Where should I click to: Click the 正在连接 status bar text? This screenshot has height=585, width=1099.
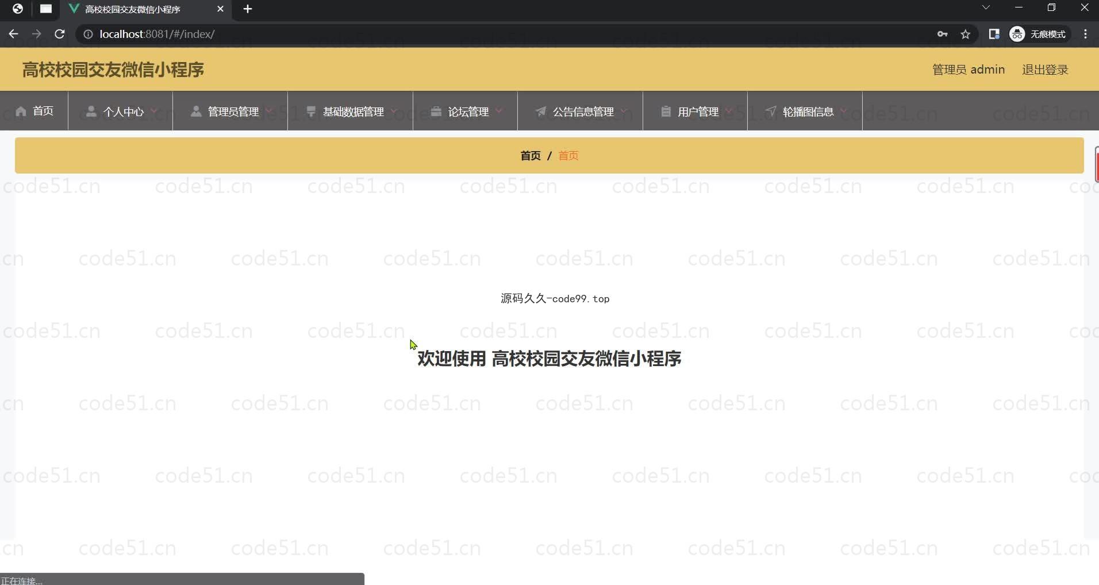(x=21, y=580)
